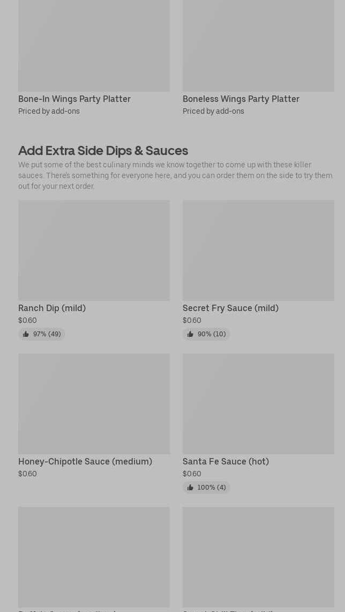
Task: Choose the Santa Fe Sauce (hot) title
Action: (x=226, y=462)
